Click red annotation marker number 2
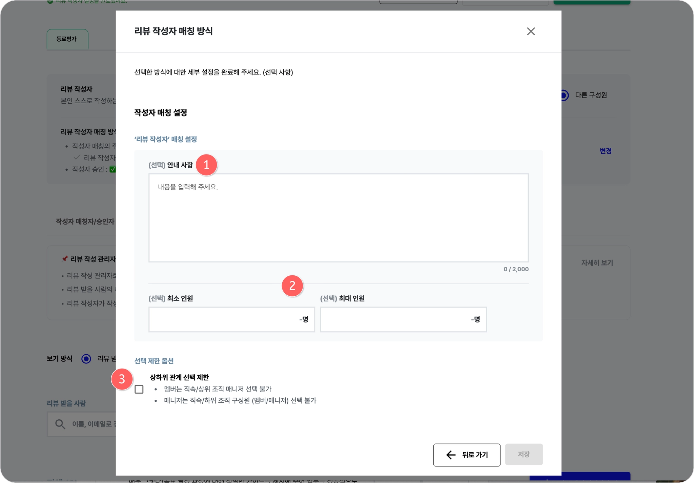This screenshot has width=694, height=483. click(292, 286)
